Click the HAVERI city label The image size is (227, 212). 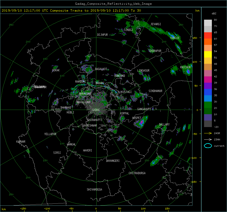pos(88,150)
